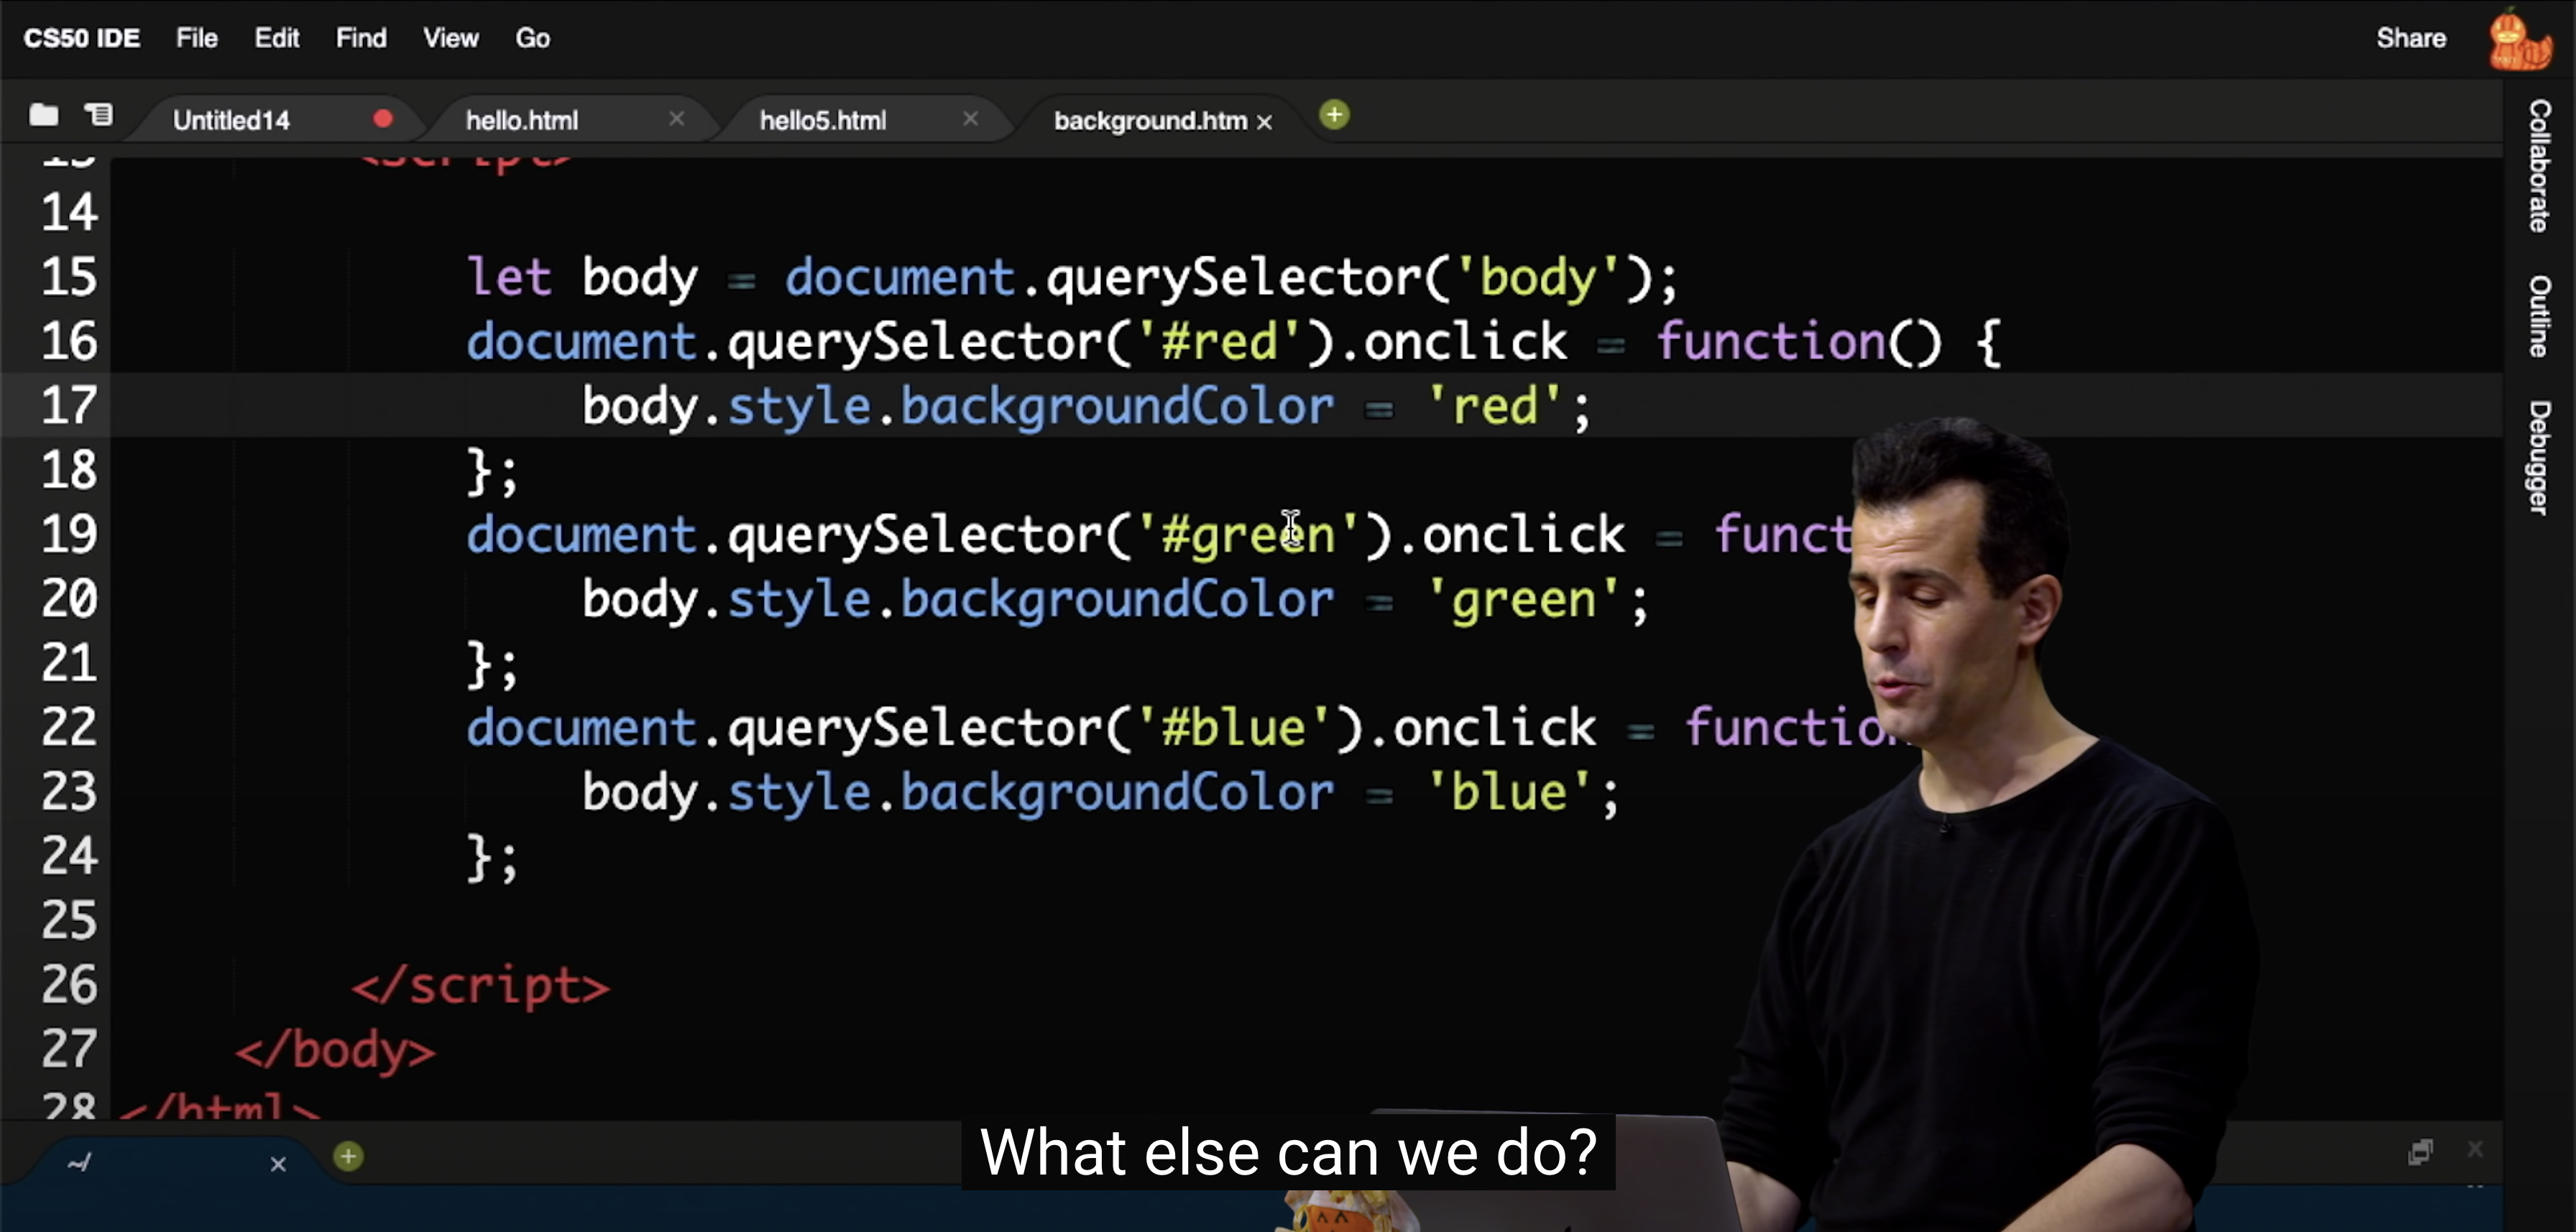Switch to the Untitled14 tab

tap(231, 121)
